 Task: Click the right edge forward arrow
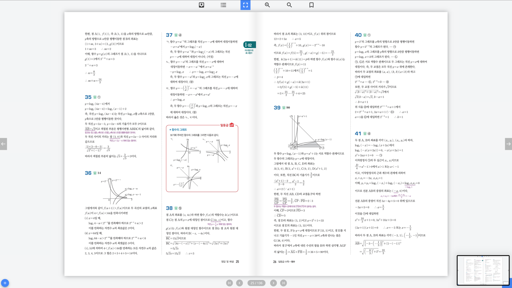(x=508, y=144)
